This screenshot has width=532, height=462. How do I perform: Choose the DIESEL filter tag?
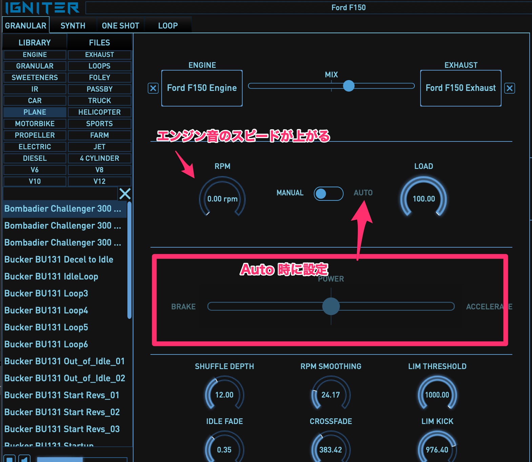35,158
